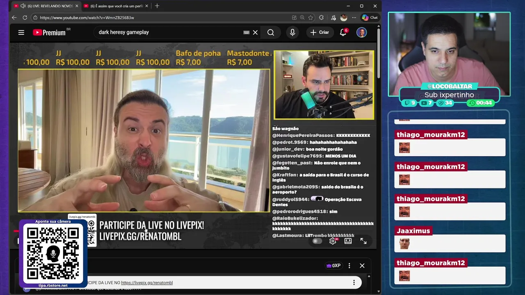Click 'Bafo de poha R$ 7,00' donation
This screenshot has height=295, width=525.
coord(198,58)
